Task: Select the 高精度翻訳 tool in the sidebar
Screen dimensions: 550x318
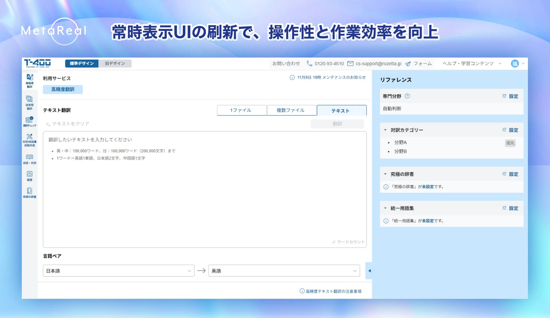Action: tap(30, 80)
